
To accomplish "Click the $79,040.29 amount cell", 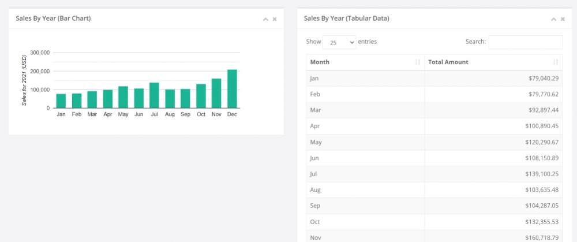I will click(x=493, y=78).
